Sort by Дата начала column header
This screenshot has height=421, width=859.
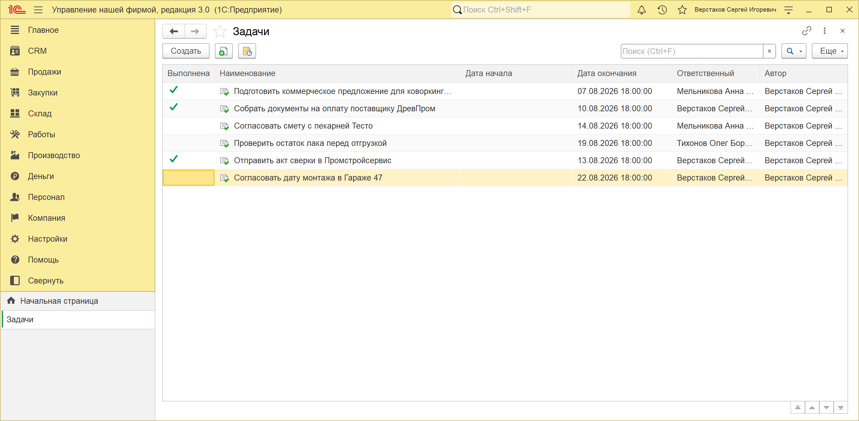click(x=517, y=73)
